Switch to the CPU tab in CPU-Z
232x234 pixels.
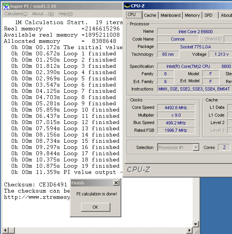(134, 15)
